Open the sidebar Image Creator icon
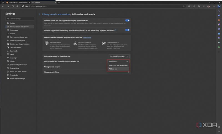This screenshot has height=134, width=222. [x=219, y=38]
